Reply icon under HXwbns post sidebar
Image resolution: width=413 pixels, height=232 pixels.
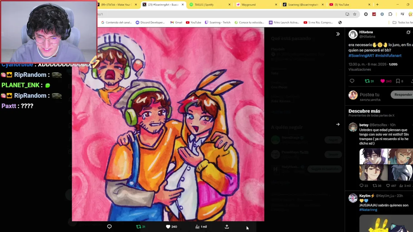352,81
